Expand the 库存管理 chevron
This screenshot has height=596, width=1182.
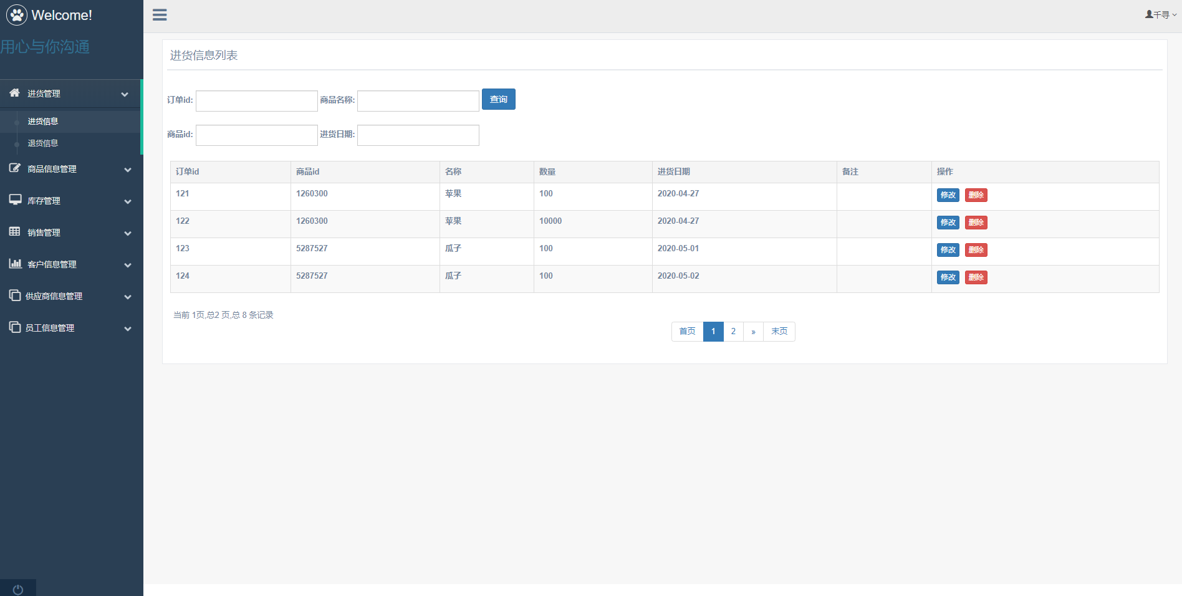tap(128, 201)
